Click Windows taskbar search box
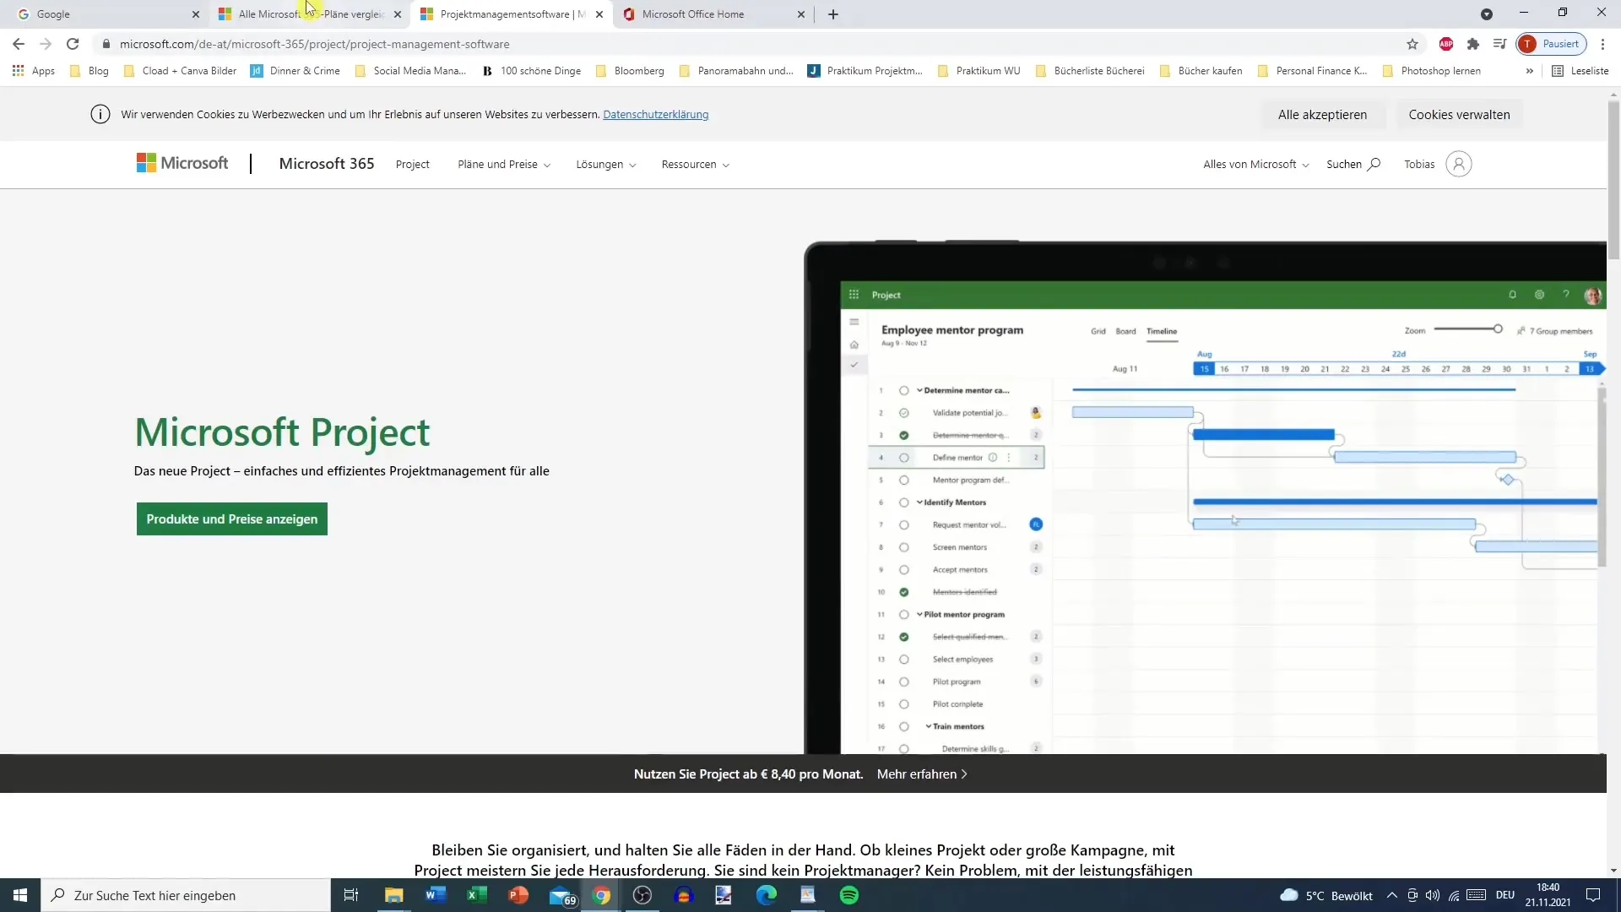This screenshot has height=912, width=1621. point(186,895)
